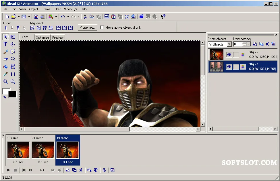Choose the Fill bucket tool
This screenshot has width=280, height=181.
click(x=5, y=66)
